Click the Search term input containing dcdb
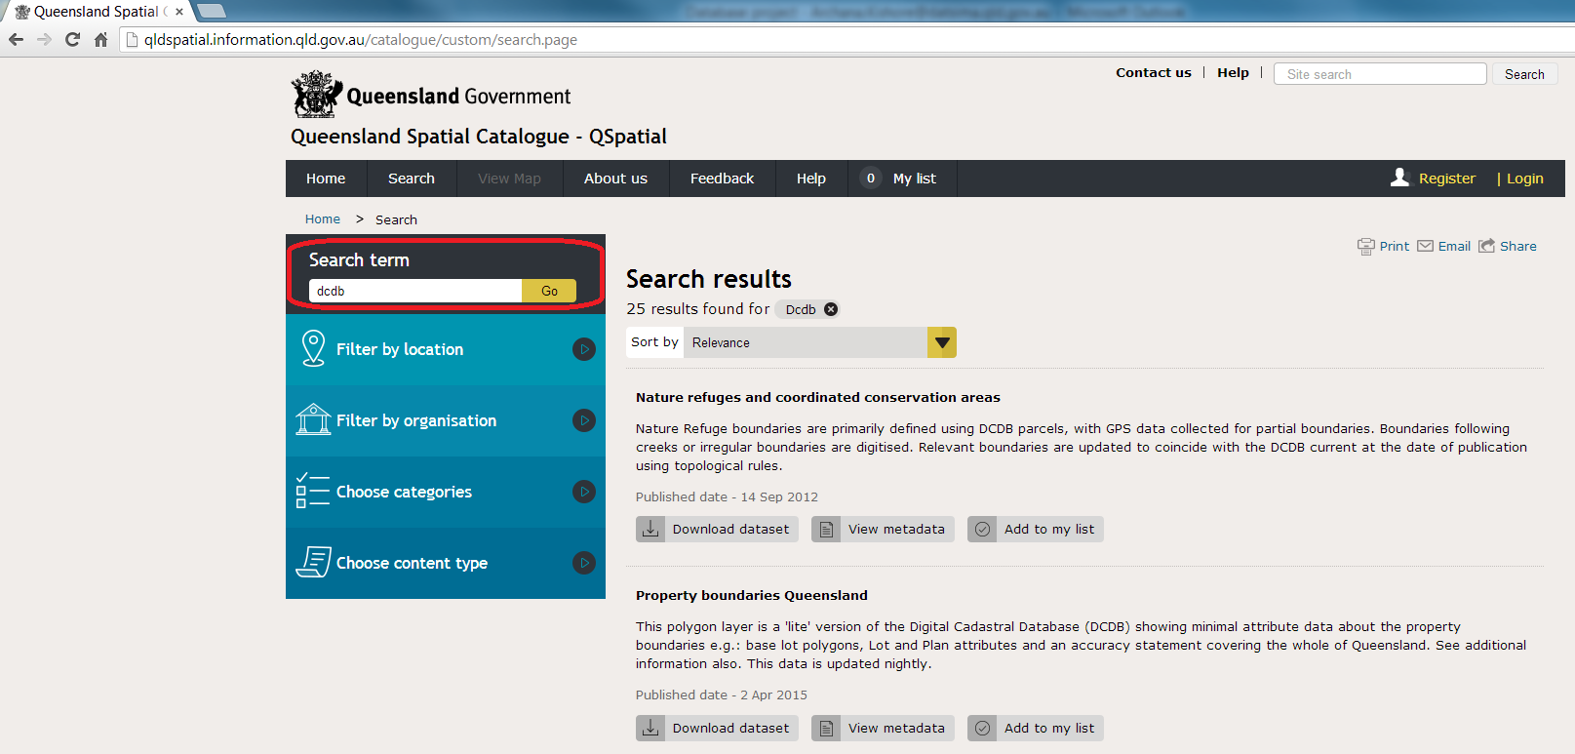 coord(415,291)
